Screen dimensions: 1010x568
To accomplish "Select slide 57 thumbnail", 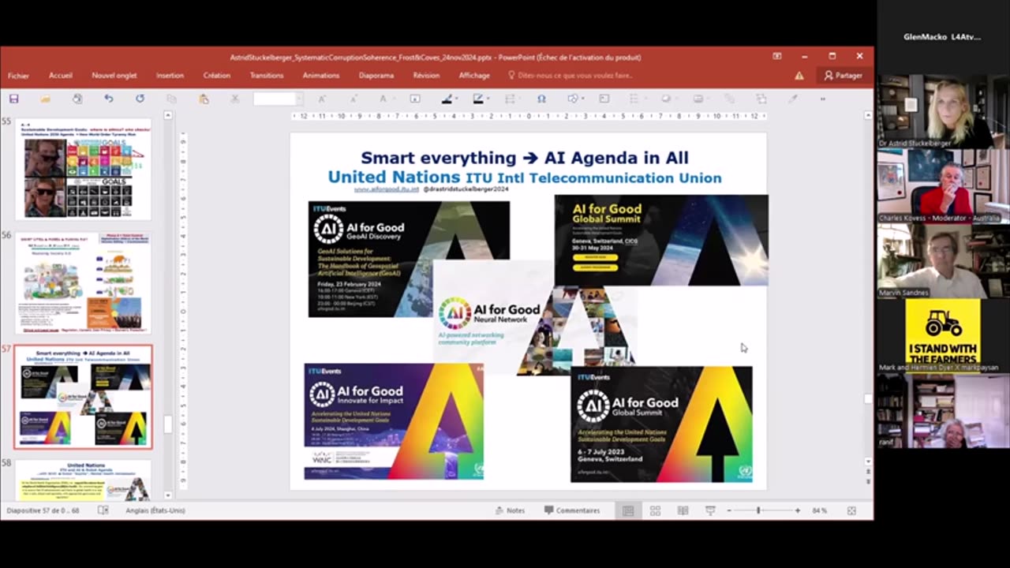I will tap(83, 397).
